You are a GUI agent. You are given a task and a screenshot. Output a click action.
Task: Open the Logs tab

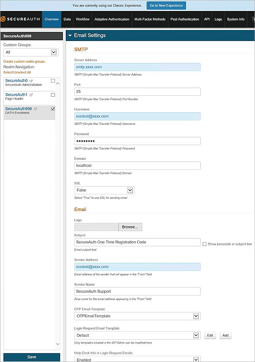coord(218,19)
